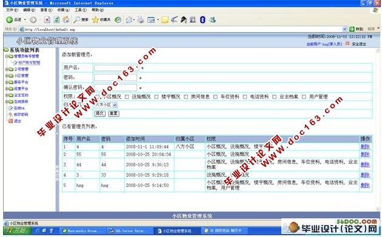Click the Print toolbar icon
382x237 pixels.
tap(140, 20)
